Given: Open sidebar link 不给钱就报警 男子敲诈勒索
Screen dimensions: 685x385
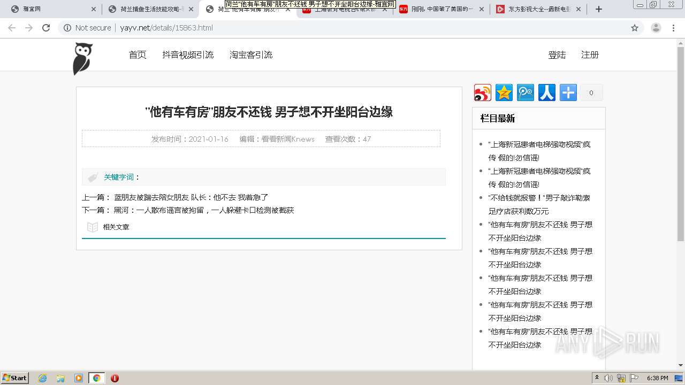Looking at the screenshot, I should (x=539, y=204).
